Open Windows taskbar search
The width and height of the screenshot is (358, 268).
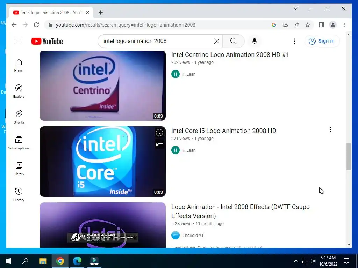[x=25, y=261]
